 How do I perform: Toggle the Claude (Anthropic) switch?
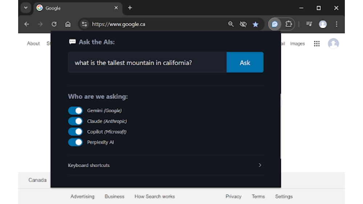click(x=75, y=121)
